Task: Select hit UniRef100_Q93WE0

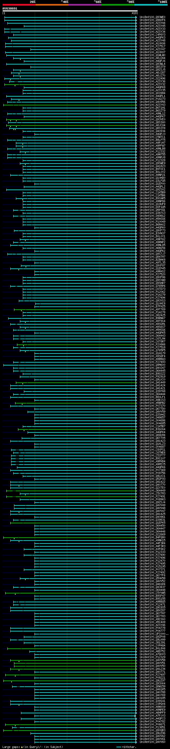Action: click(x=152, y=17)
